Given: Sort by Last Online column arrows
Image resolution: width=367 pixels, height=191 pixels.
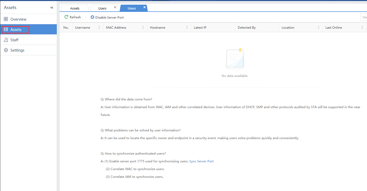Looking at the screenshot, I should pos(362,27).
